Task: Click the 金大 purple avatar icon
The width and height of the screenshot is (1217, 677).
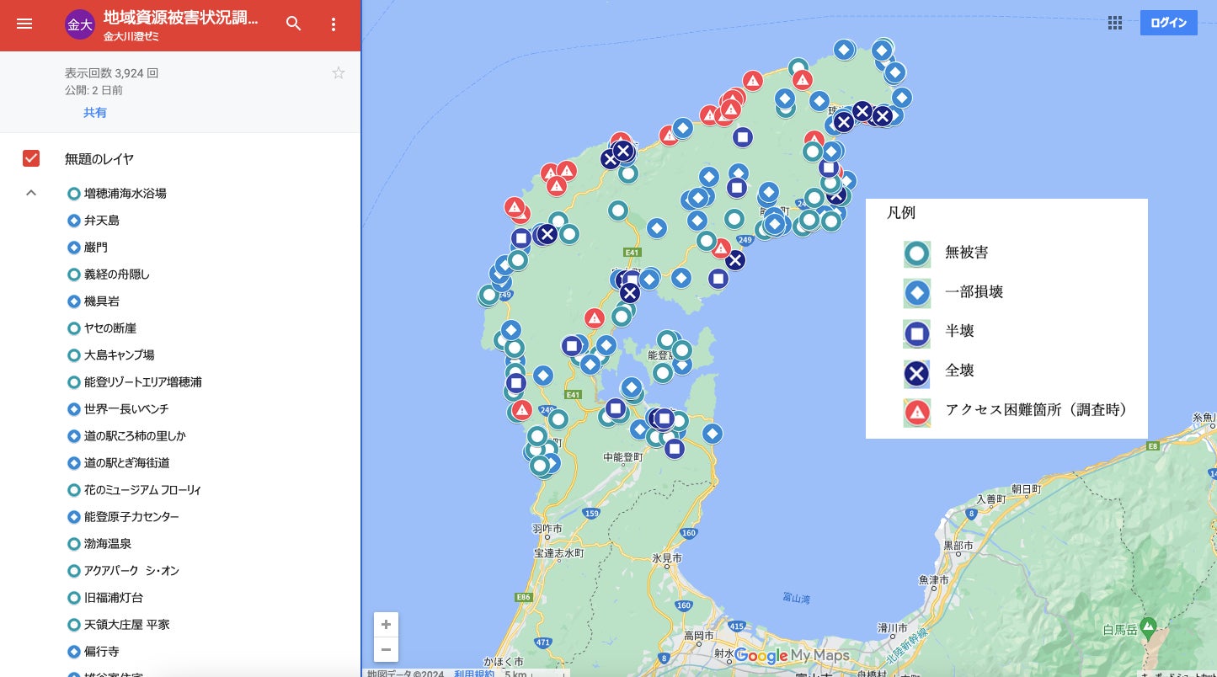Action: pyautogui.click(x=79, y=24)
